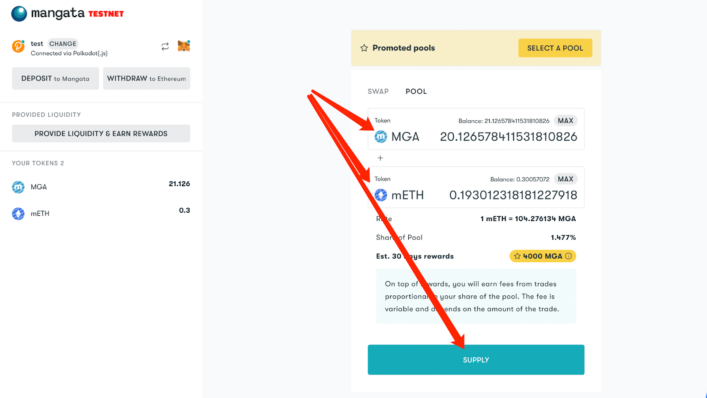Screen dimensions: 707x398
Task: Switch to the POOL tab
Action: pos(416,92)
